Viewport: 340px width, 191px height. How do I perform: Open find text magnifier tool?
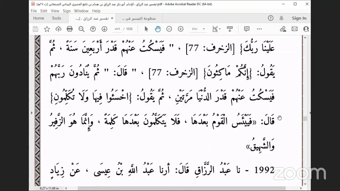pos(81,29)
